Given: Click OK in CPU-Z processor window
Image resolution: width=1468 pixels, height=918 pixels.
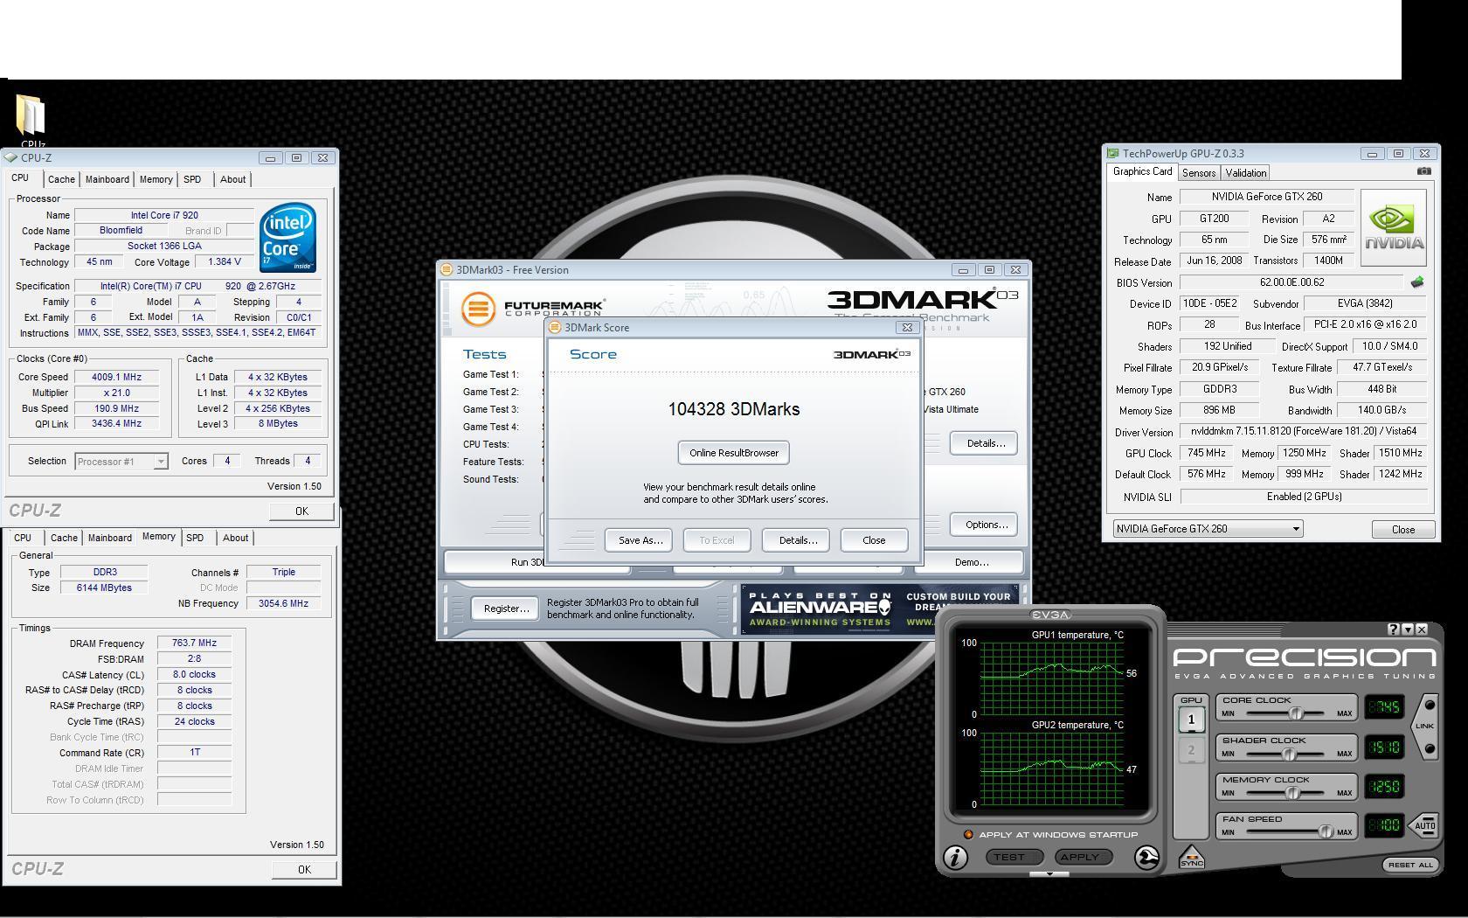Looking at the screenshot, I should (x=301, y=511).
